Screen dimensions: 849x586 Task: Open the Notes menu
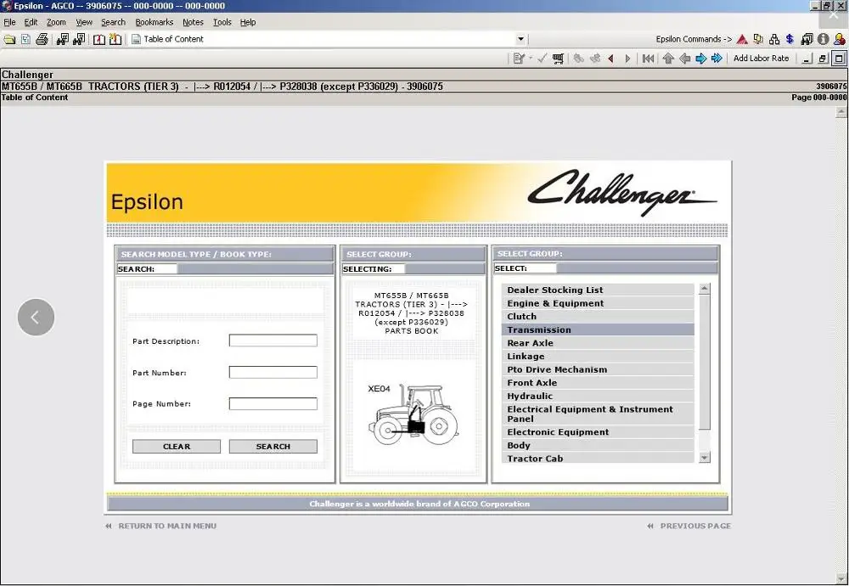194,22
